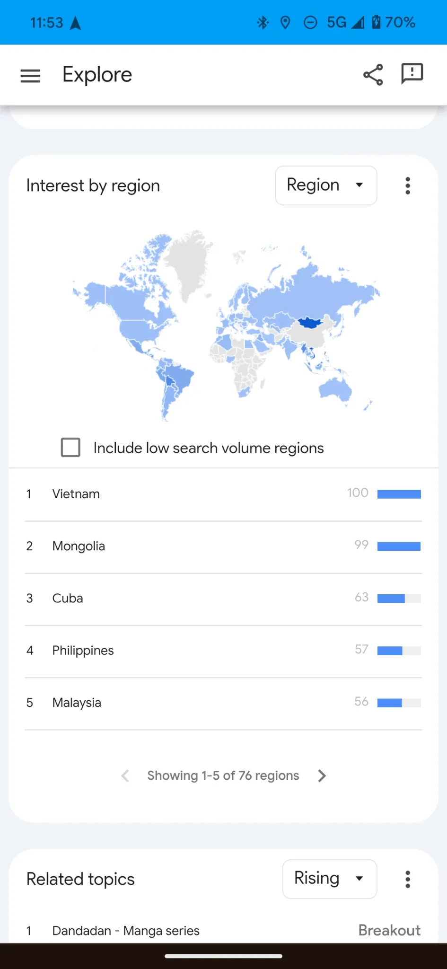Open more options for Related topics
The image size is (447, 969).
pos(408,879)
